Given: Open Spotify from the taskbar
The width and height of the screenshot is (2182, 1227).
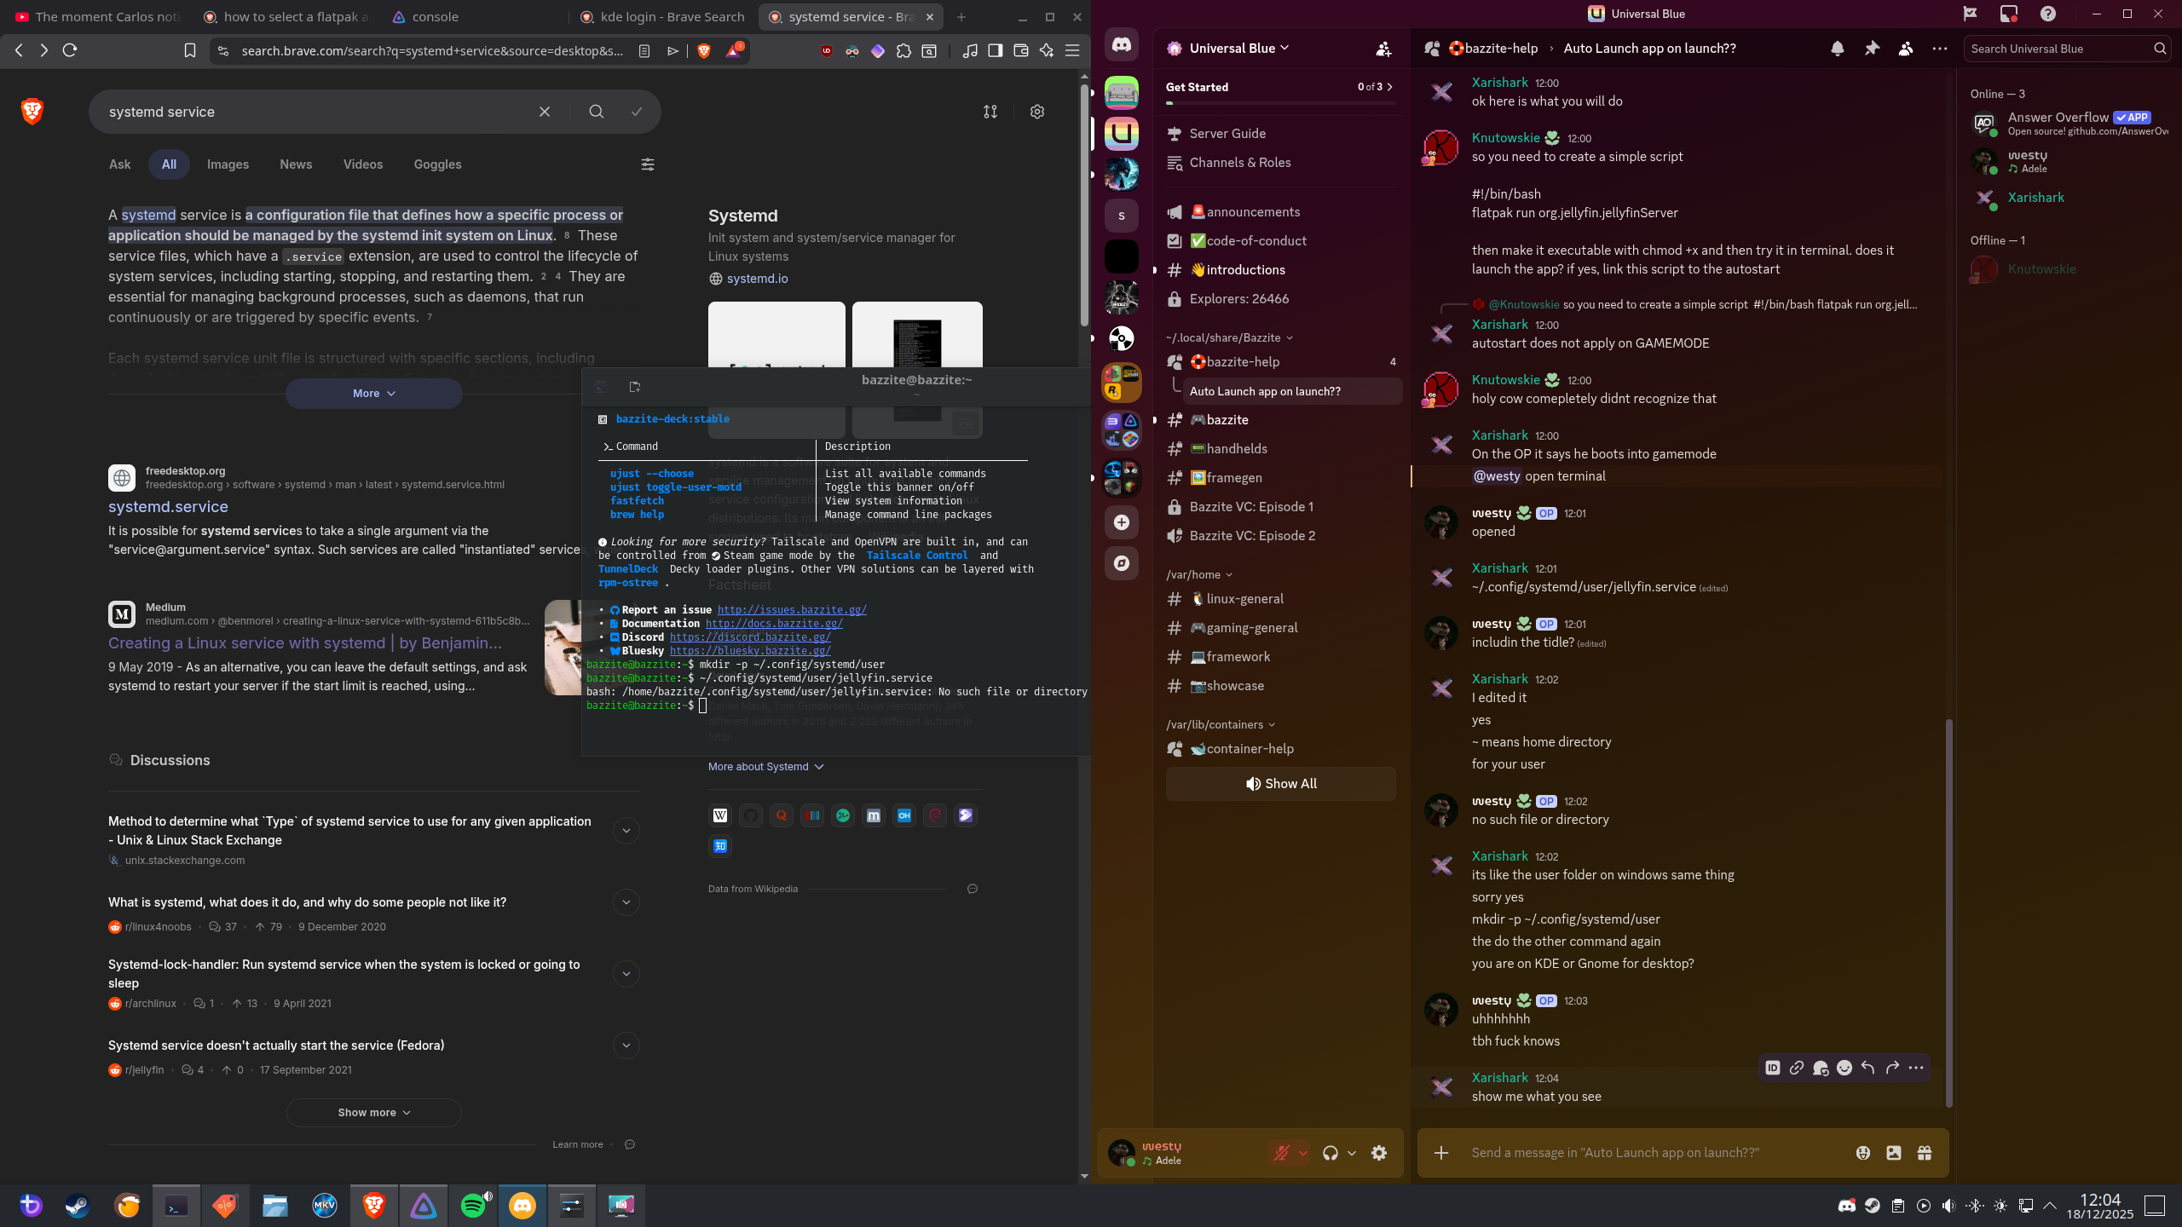Looking at the screenshot, I should pyautogui.click(x=473, y=1205).
